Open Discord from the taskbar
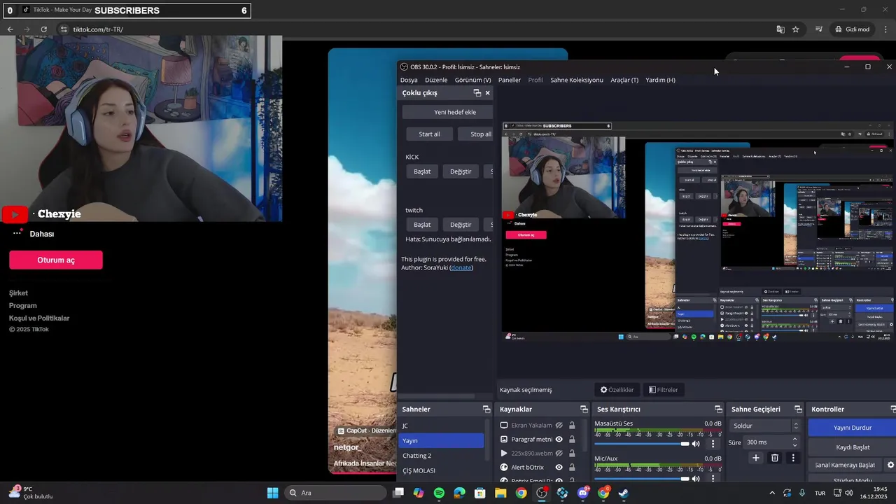The width and height of the screenshot is (896, 504). click(x=583, y=493)
